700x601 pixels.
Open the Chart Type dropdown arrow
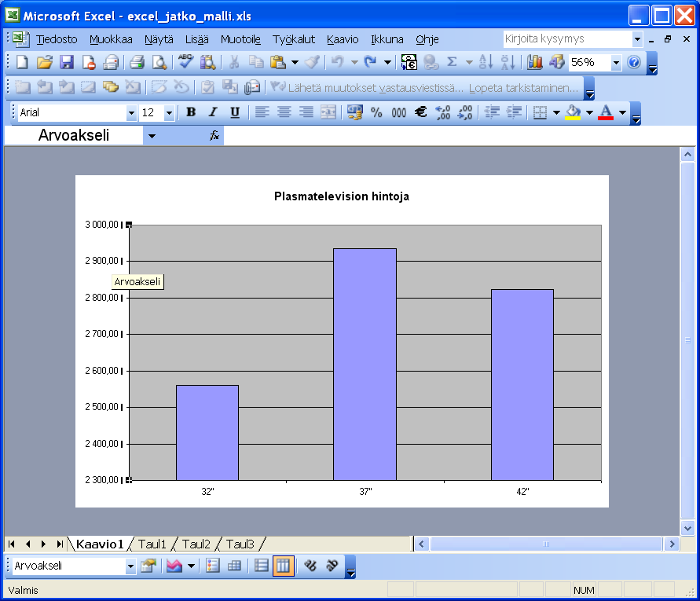click(x=192, y=566)
